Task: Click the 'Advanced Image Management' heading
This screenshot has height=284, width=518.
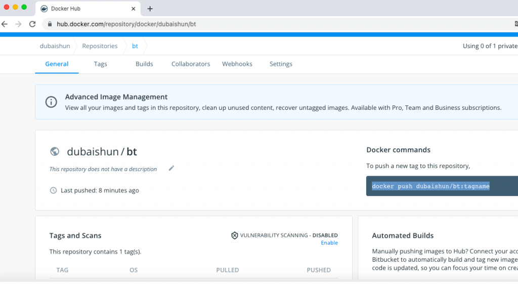Action: coord(116,97)
